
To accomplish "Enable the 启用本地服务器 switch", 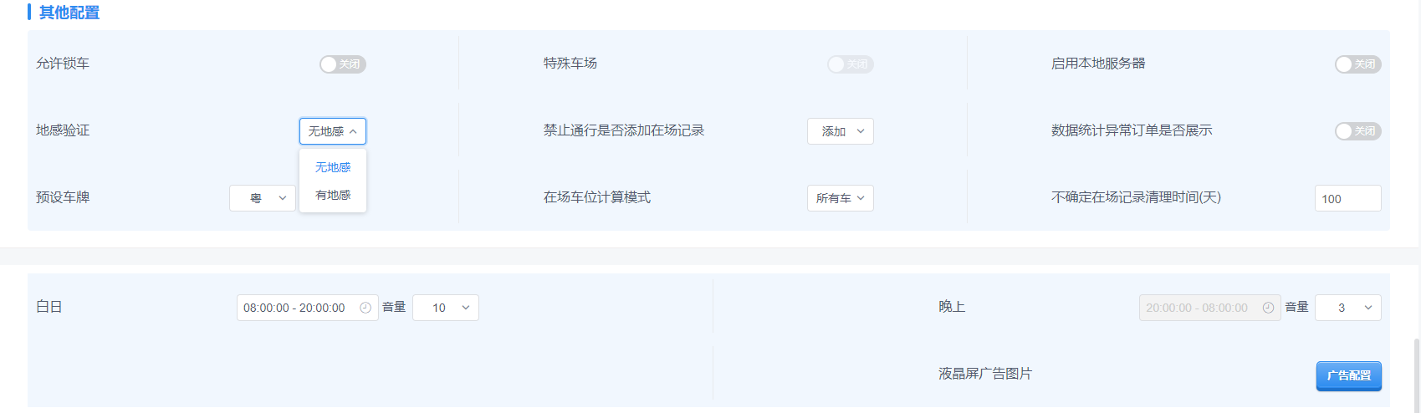I will tap(1358, 64).
